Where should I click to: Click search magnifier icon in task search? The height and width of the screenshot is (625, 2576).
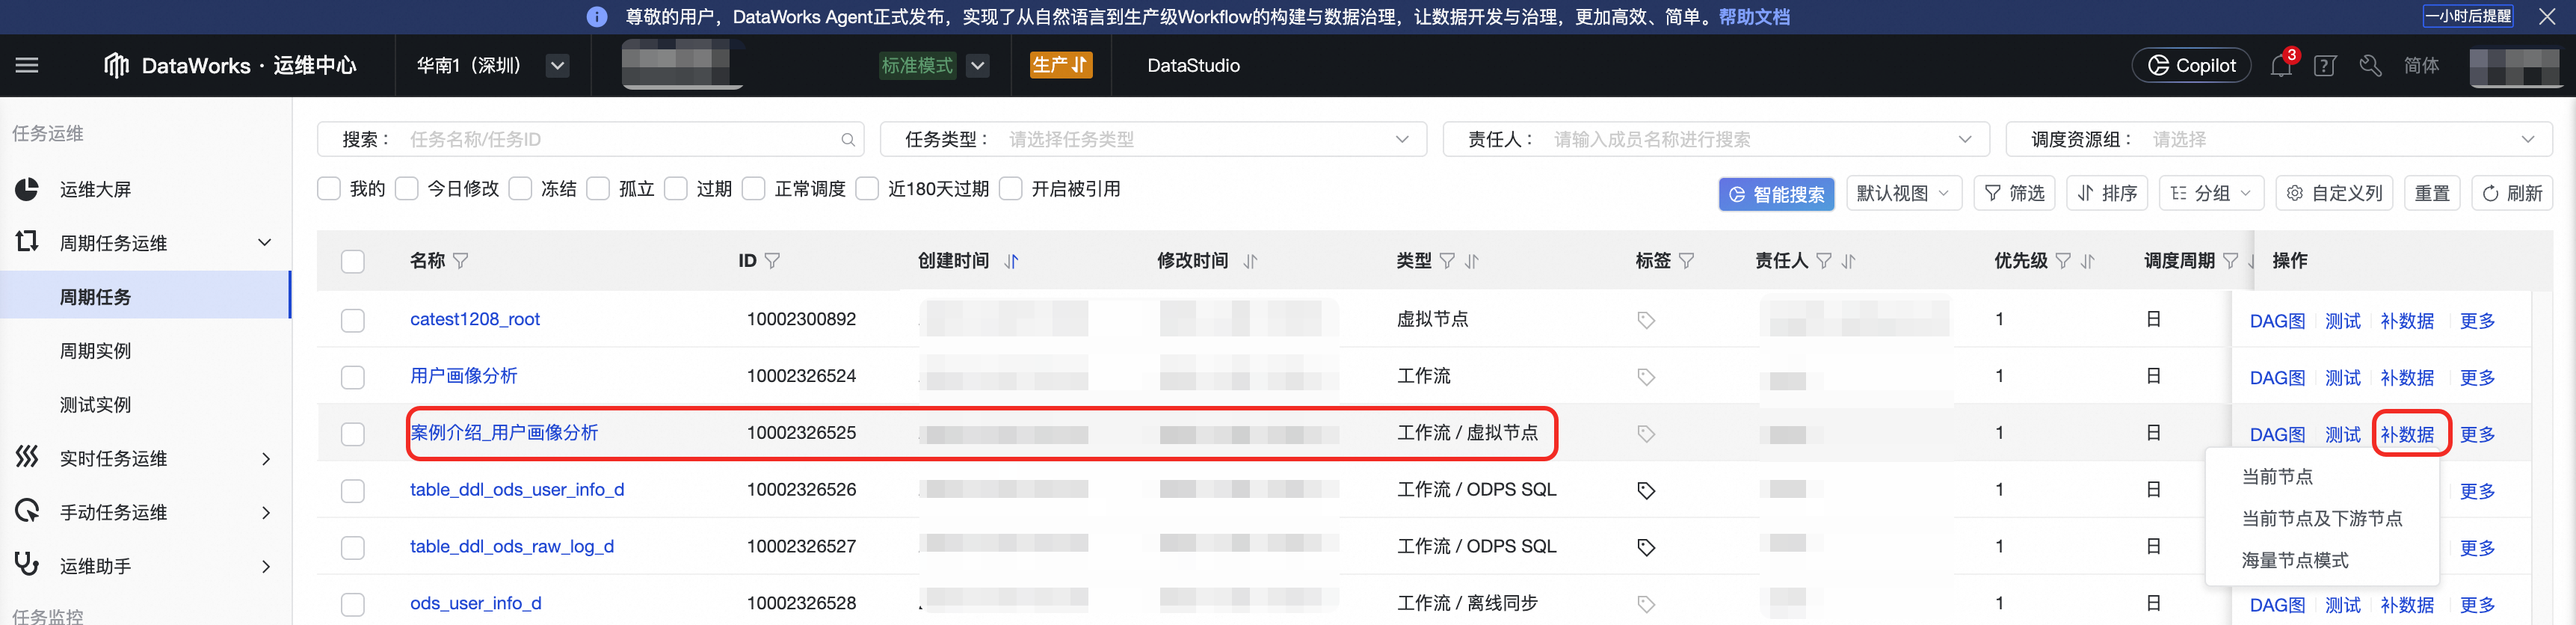(847, 140)
